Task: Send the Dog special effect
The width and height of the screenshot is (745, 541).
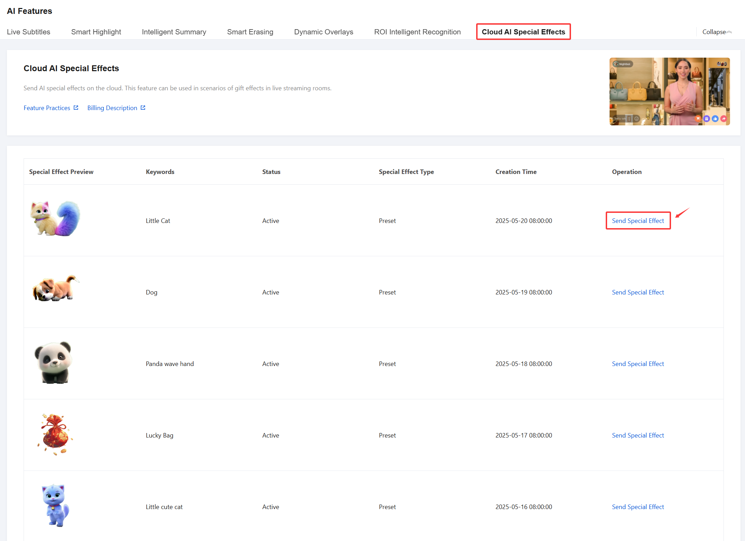Action: pos(638,292)
